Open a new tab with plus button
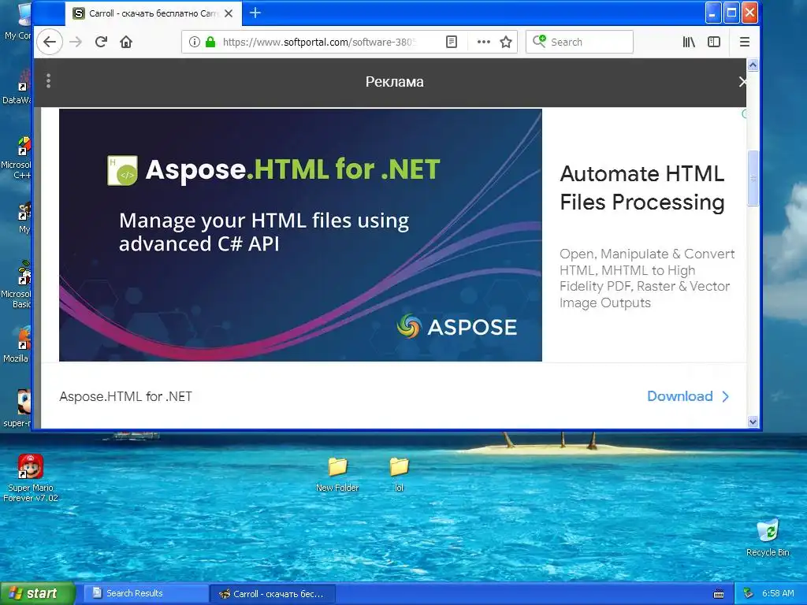 click(255, 13)
